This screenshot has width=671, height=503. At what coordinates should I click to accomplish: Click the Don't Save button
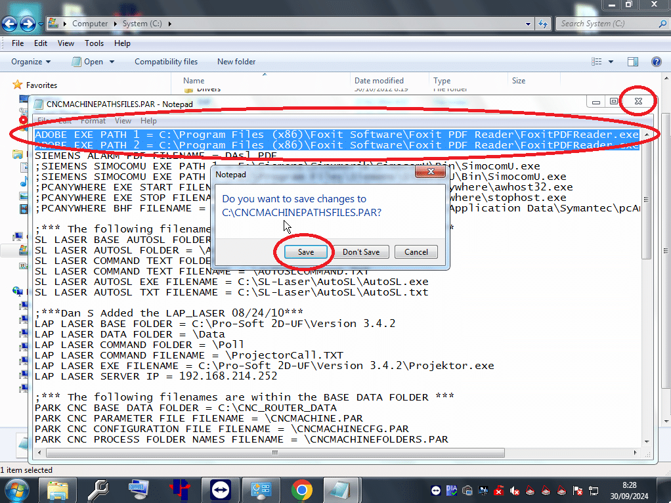tap(361, 251)
